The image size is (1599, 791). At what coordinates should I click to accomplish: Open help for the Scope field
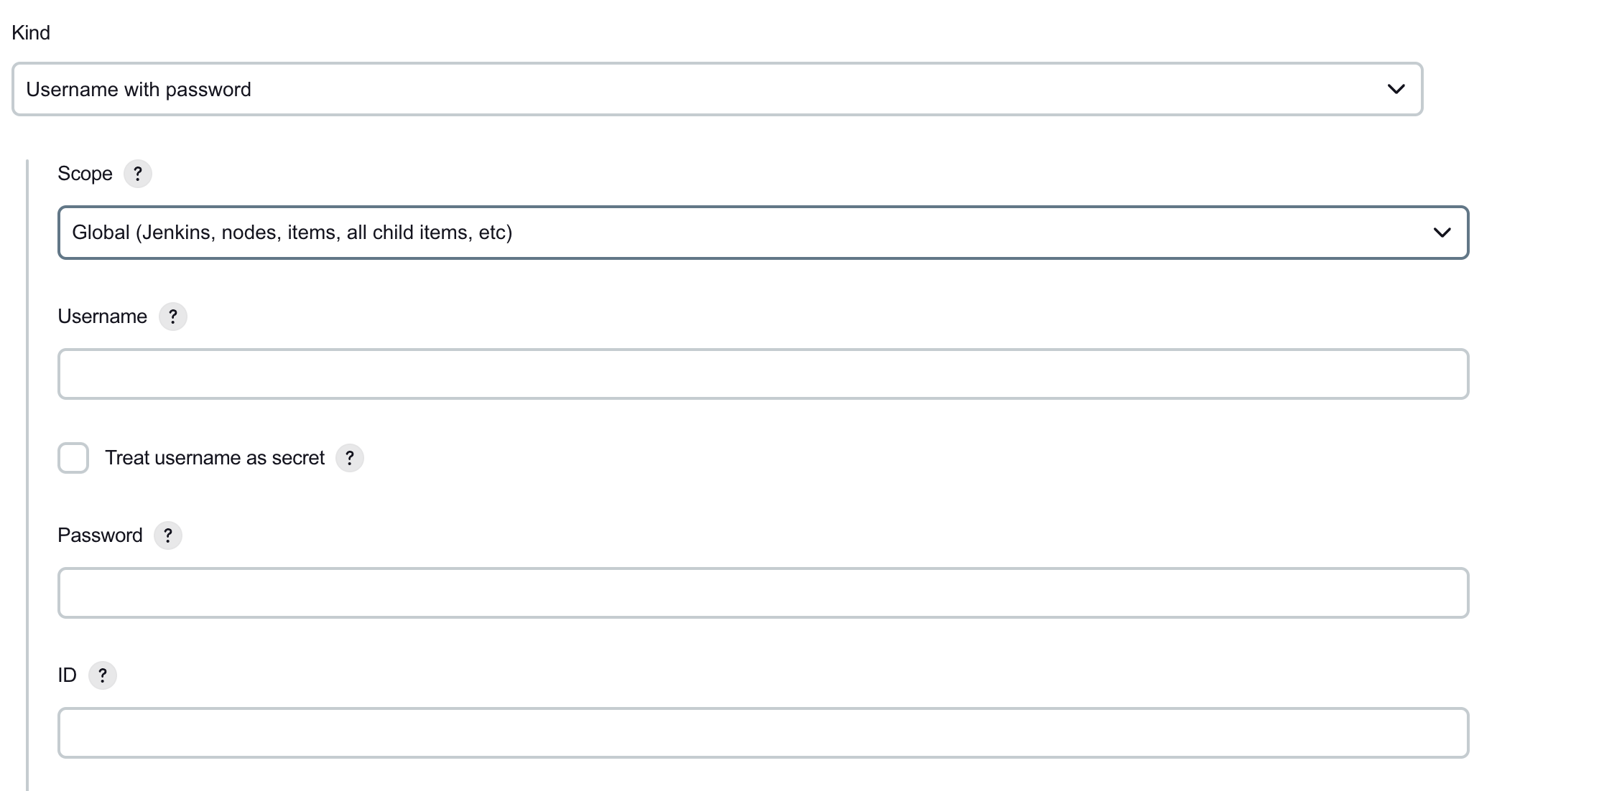click(137, 174)
